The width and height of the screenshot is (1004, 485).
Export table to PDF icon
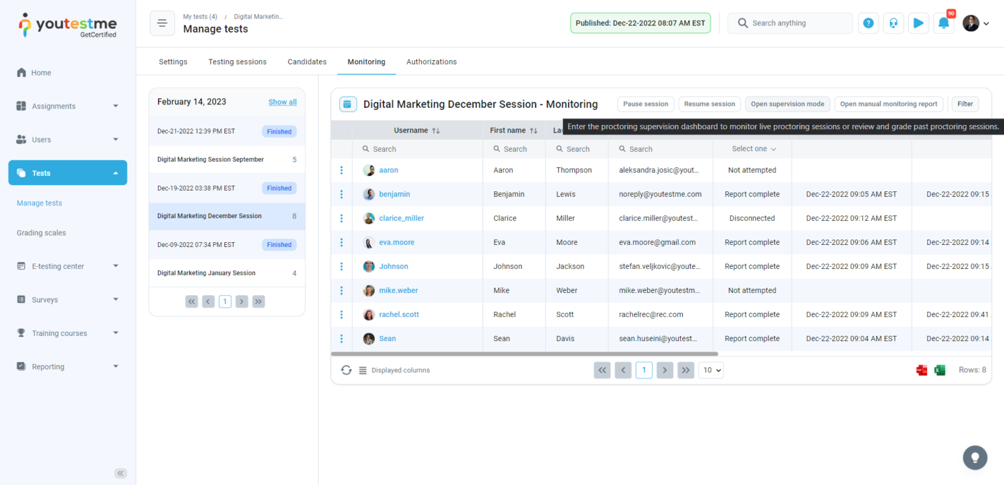coord(922,370)
